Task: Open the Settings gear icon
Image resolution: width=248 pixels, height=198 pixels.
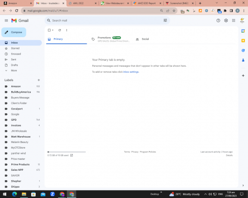Action: click(x=226, y=20)
